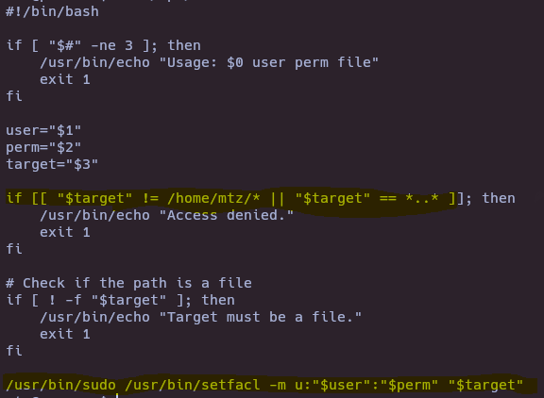Click the *..* pattern in the condition
The width and height of the screenshot is (544, 398).
422,198
